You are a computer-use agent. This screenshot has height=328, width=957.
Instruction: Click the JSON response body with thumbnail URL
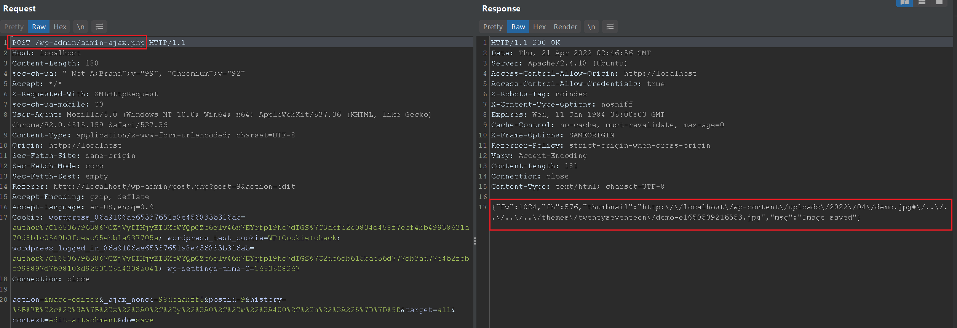pyautogui.click(x=720, y=212)
